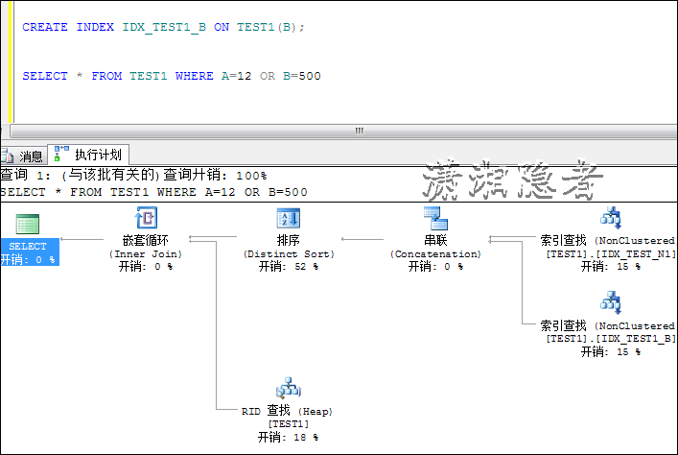Click the SELECT result node icon

[28, 225]
